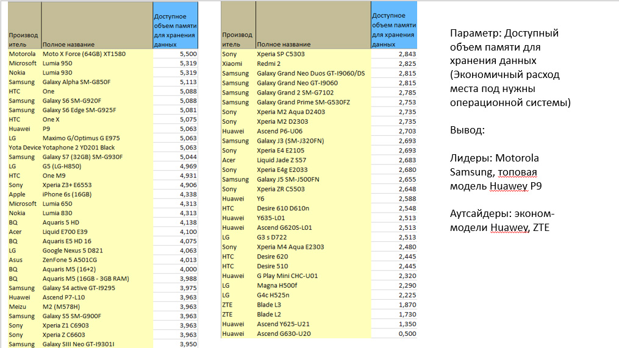619x348 pixels.
Task: Select 'Aquaris M5 (16GB - 3GB RAM)' cell
Action: click(97, 279)
